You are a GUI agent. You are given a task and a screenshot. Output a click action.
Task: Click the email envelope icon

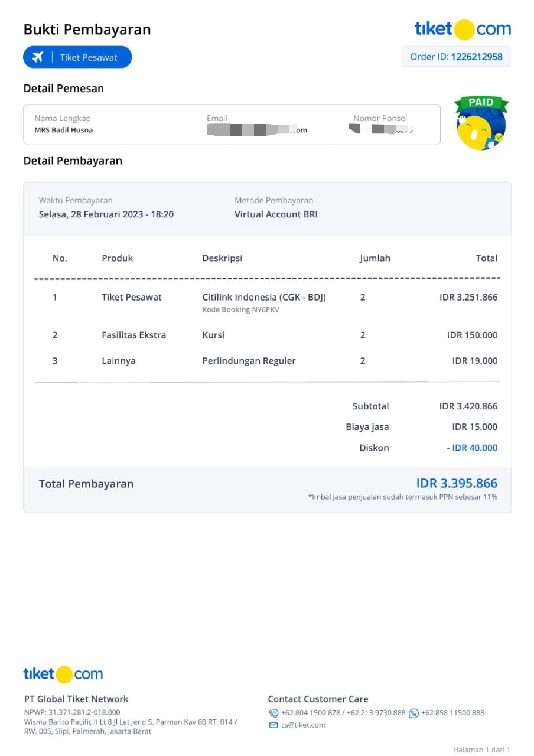pos(273,725)
